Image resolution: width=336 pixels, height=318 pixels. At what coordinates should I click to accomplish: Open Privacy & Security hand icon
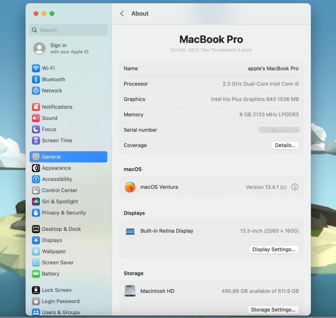point(36,213)
